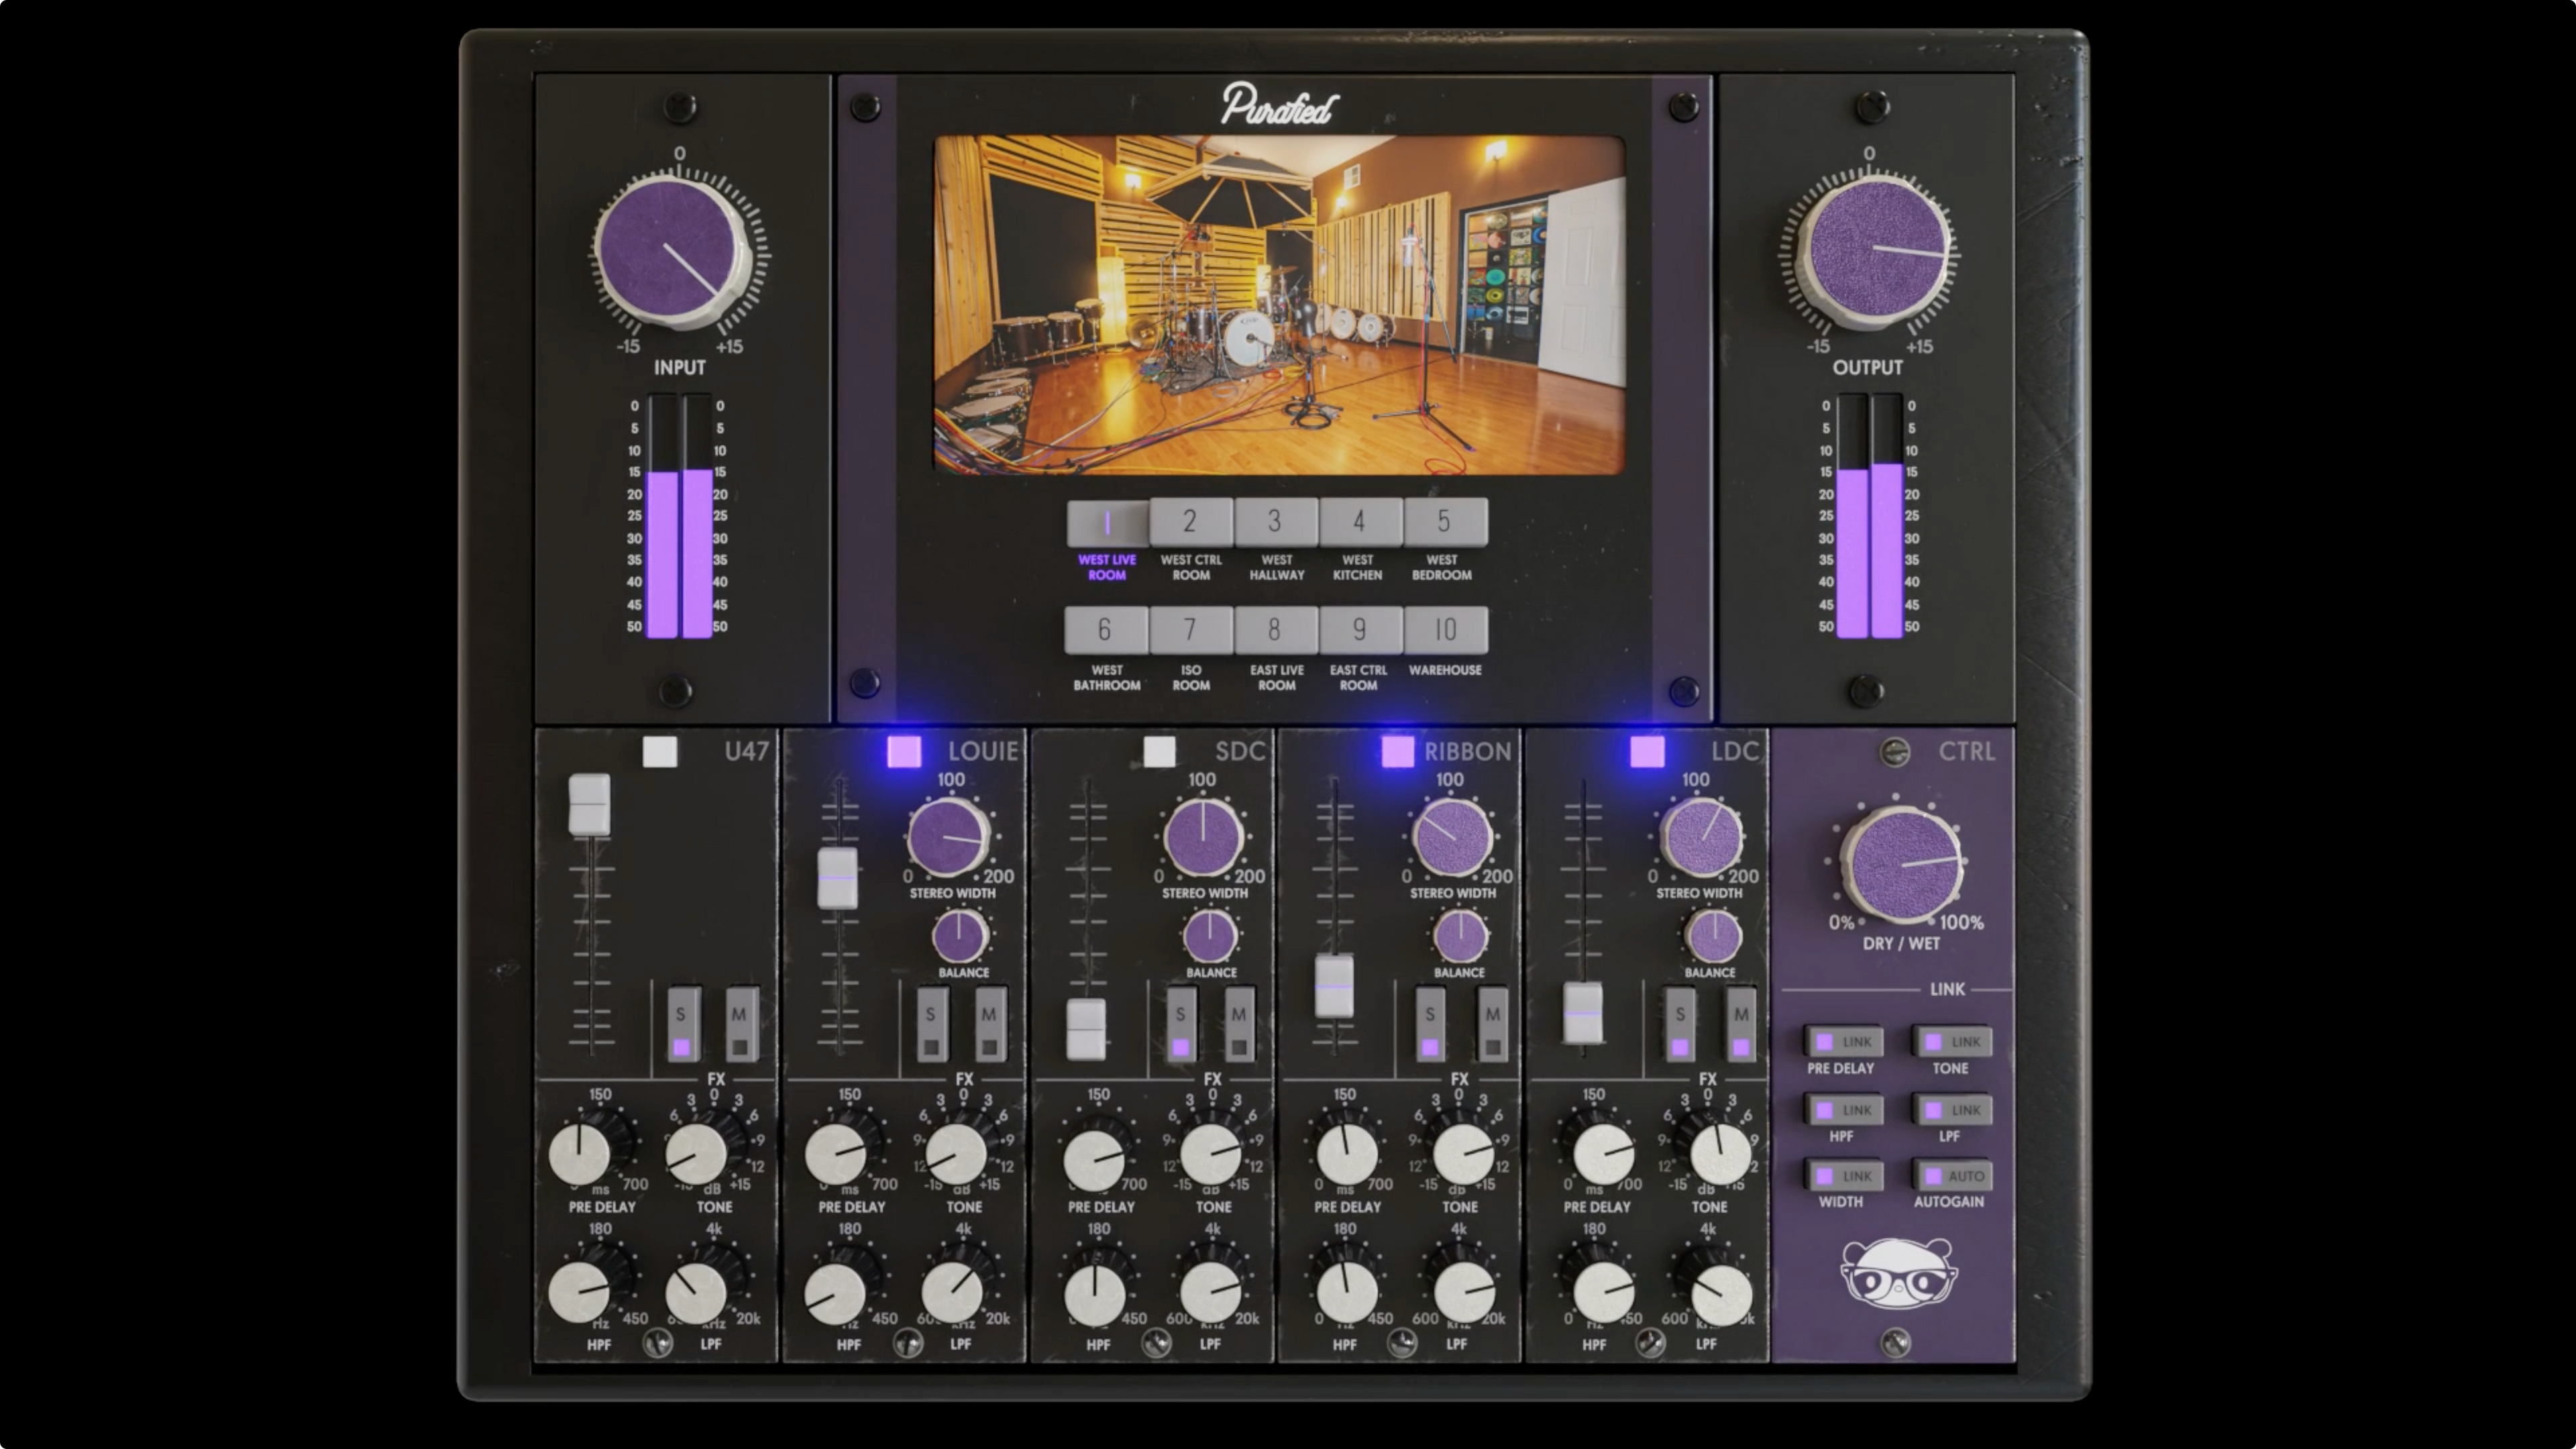Click the studio room photo display
Viewport: 2576px width, 1449px height.
(1279, 304)
